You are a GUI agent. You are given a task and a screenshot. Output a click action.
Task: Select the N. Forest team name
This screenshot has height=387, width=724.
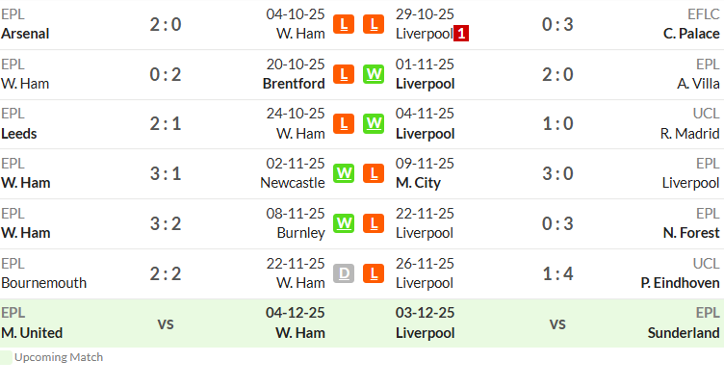pyautogui.click(x=691, y=233)
